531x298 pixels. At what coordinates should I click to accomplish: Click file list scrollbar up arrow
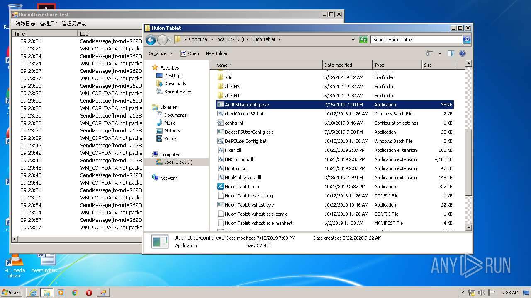point(469,64)
